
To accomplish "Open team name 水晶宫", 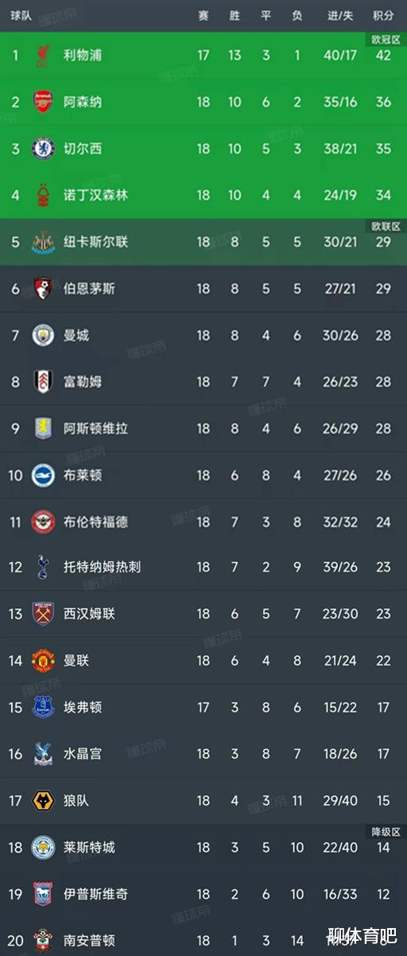I will [83, 754].
